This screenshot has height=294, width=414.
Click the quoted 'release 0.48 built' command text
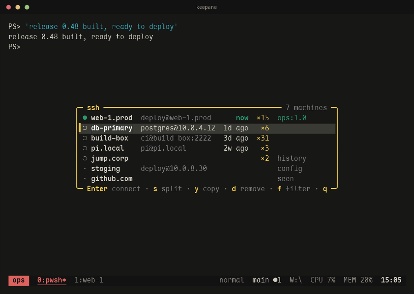tap(101, 27)
